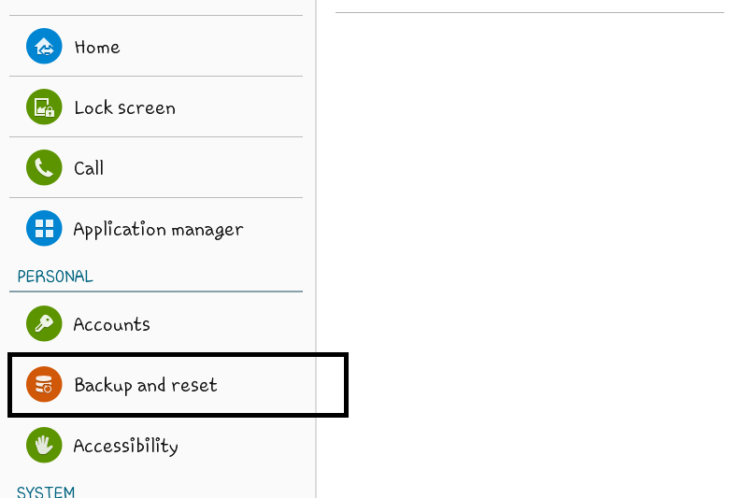Image resolution: width=743 pixels, height=498 pixels.
Task: Tap the orange Backup and reset icon
Action: [x=44, y=384]
